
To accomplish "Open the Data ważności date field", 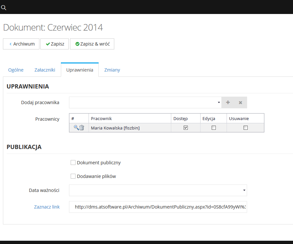I will point(158,190).
